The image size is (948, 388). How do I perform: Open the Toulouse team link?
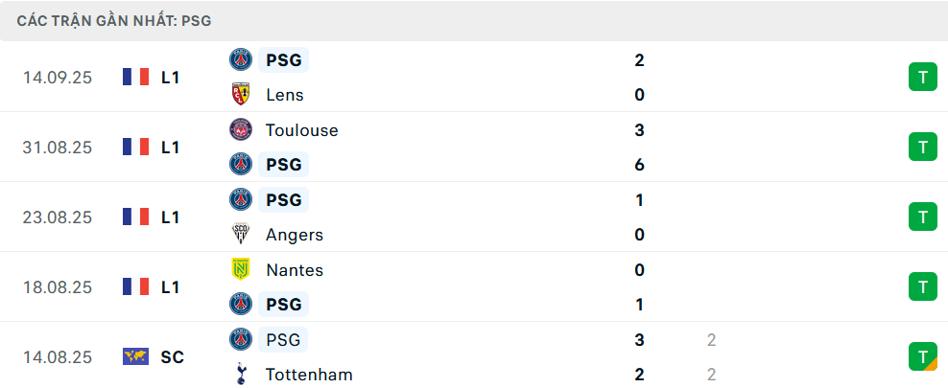coord(302,129)
